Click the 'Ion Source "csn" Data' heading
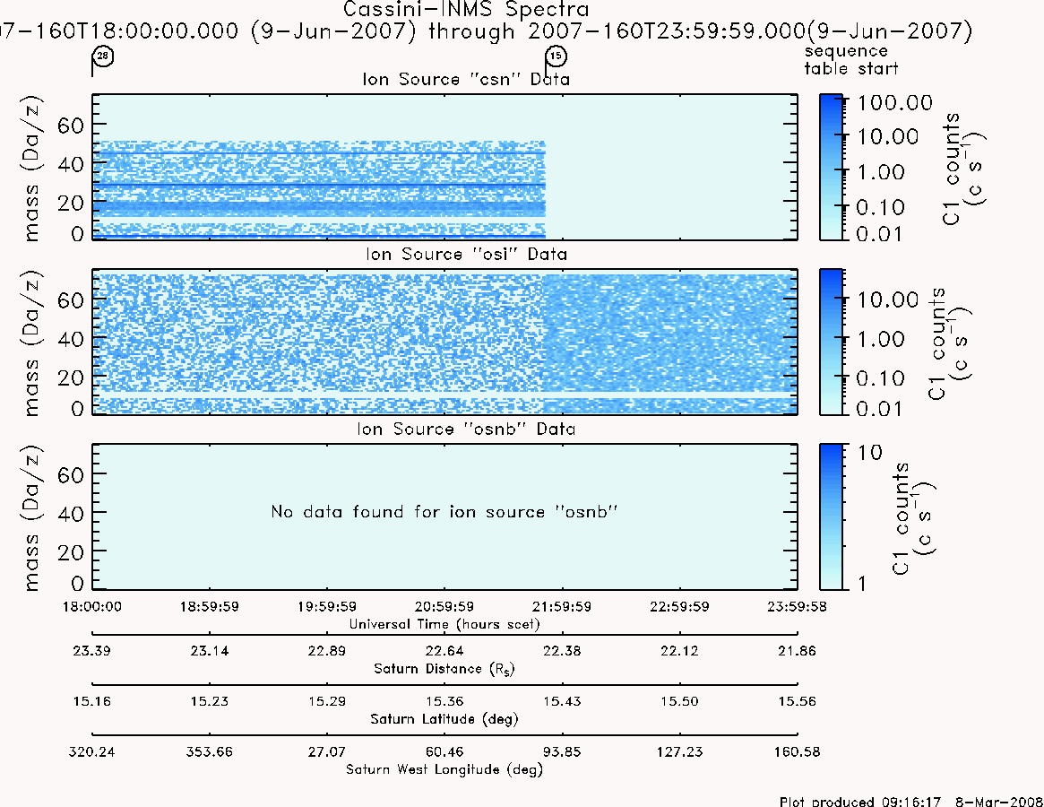This screenshot has width=1044, height=807. coord(466,79)
